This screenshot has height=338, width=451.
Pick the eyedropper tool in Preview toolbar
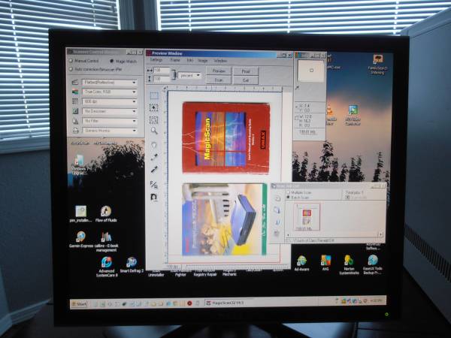tap(153, 158)
